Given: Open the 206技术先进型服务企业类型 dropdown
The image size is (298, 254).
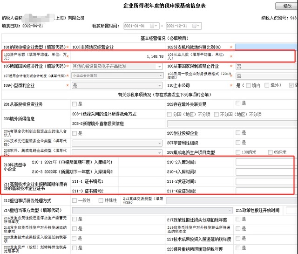Looking at the screenshot, I should click(x=117, y=143).
